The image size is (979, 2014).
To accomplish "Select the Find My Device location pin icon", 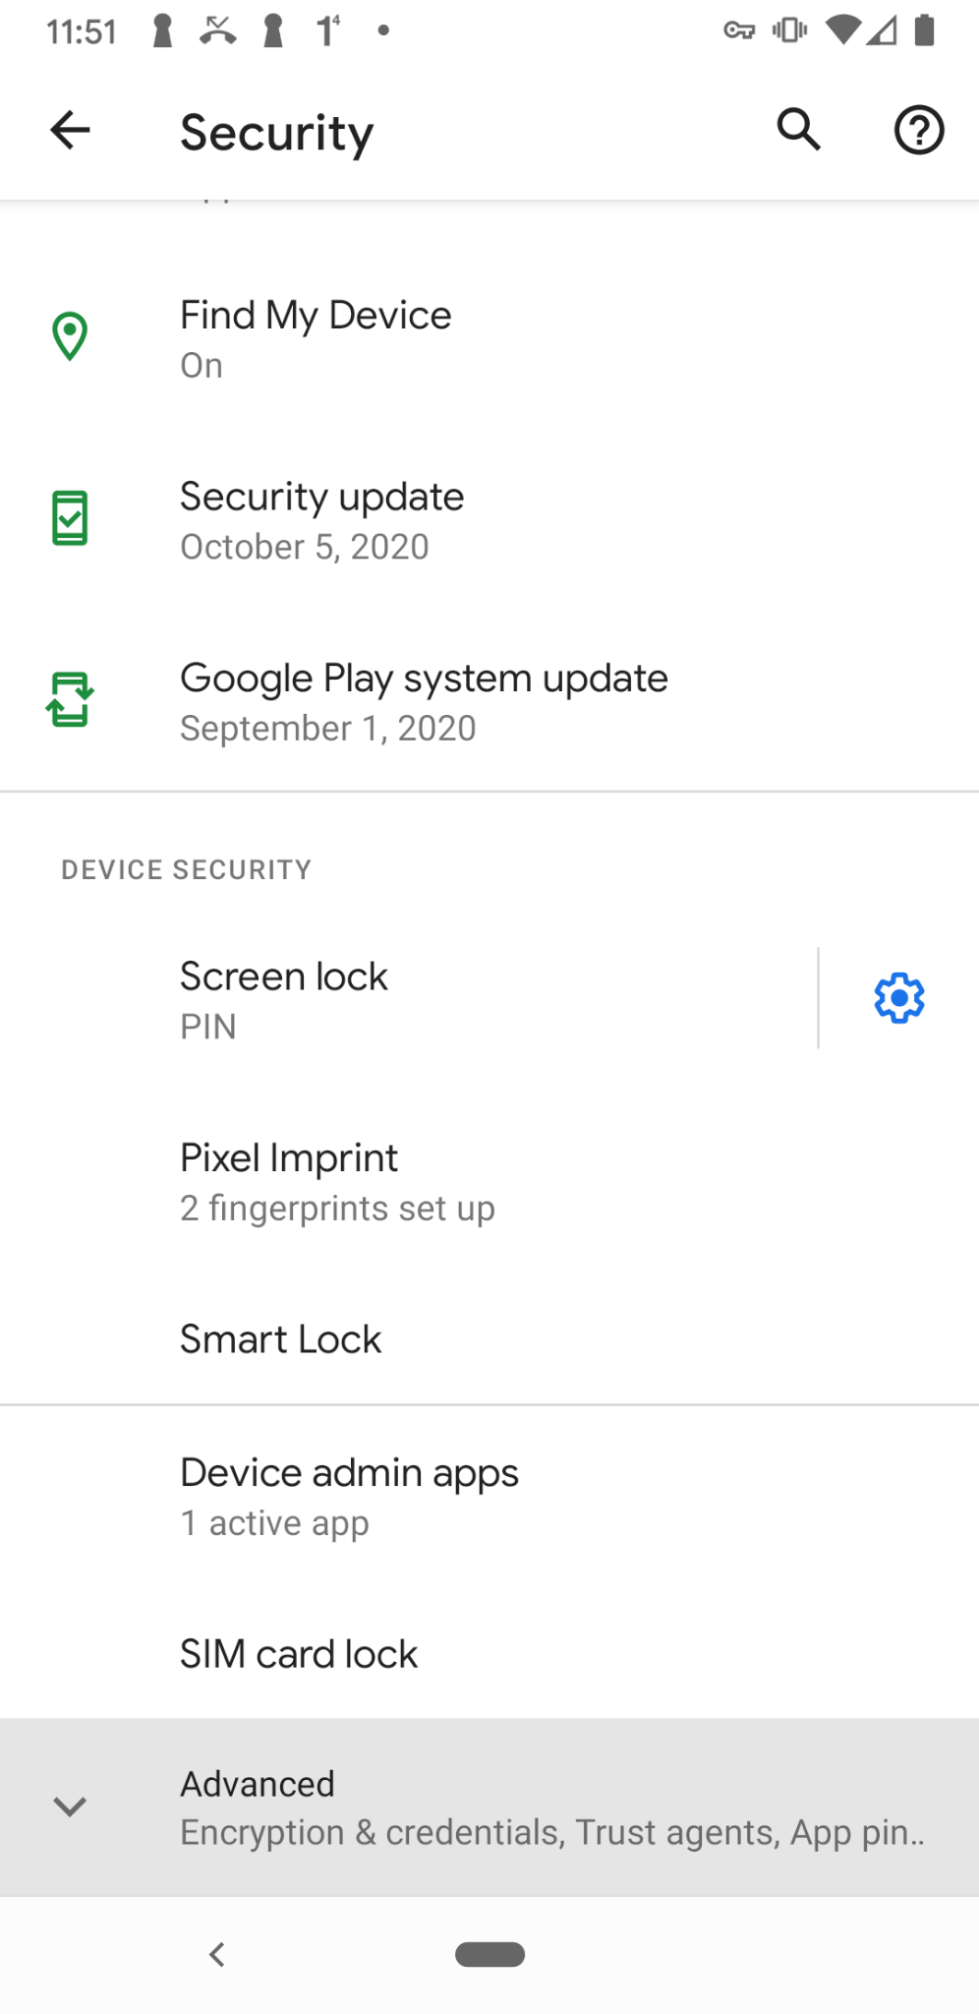I will (70, 335).
